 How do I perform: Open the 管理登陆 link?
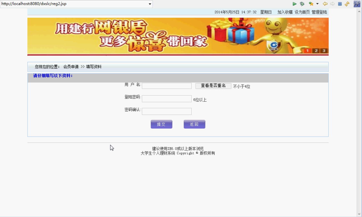click(x=319, y=12)
